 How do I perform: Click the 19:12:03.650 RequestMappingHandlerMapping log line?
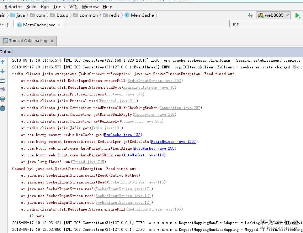pos(157,230)
